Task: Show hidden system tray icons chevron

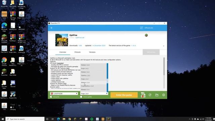Action: click(x=189, y=119)
